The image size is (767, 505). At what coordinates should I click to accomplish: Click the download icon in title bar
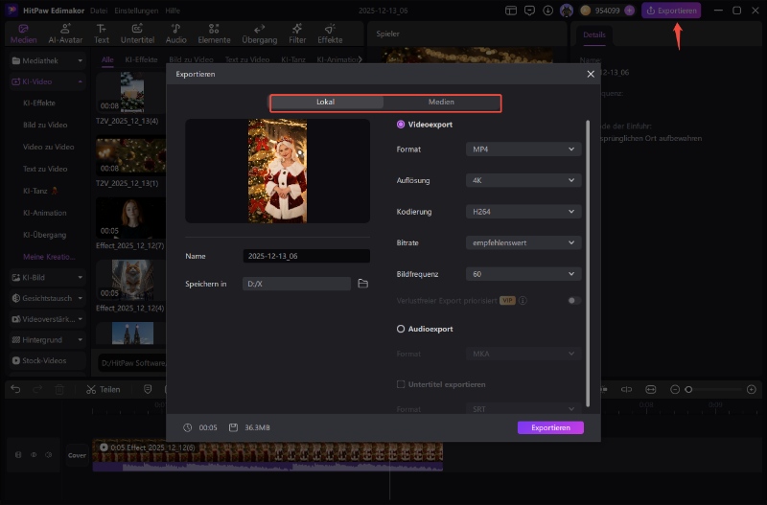coord(547,11)
